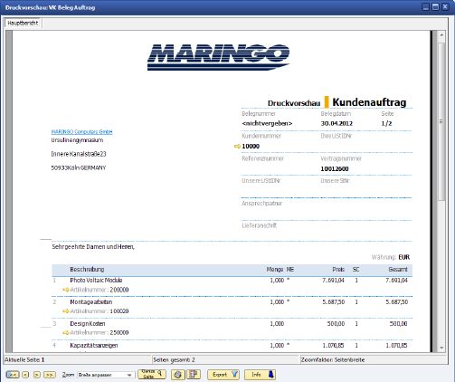Click page indicator '1/2'
Screen dimensions: 455x382
pos(386,123)
